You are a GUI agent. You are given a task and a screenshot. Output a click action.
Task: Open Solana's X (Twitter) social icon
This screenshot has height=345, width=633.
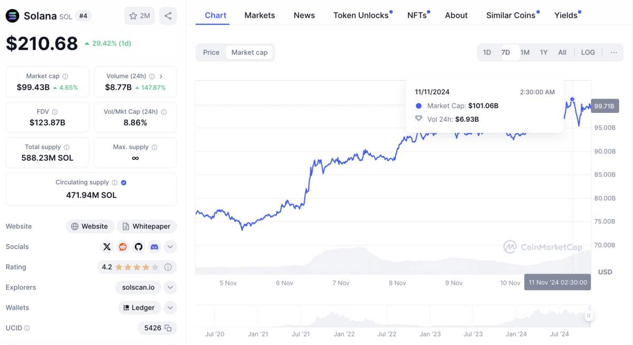[x=107, y=246]
